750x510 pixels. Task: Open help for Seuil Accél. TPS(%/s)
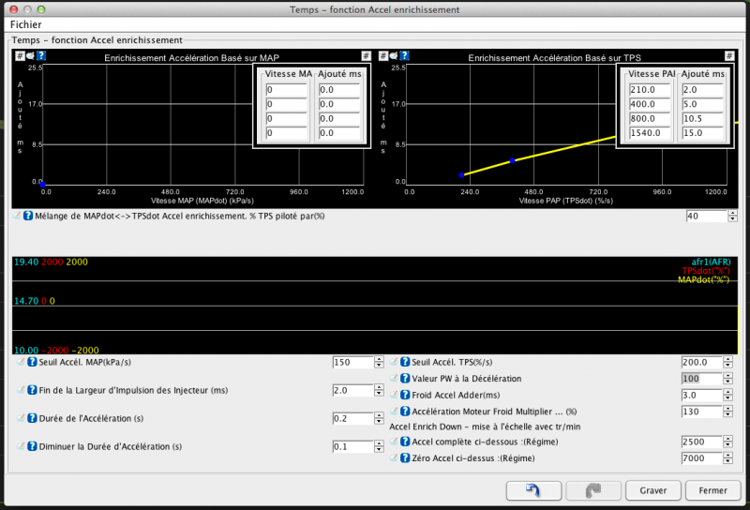pyautogui.click(x=405, y=362)
